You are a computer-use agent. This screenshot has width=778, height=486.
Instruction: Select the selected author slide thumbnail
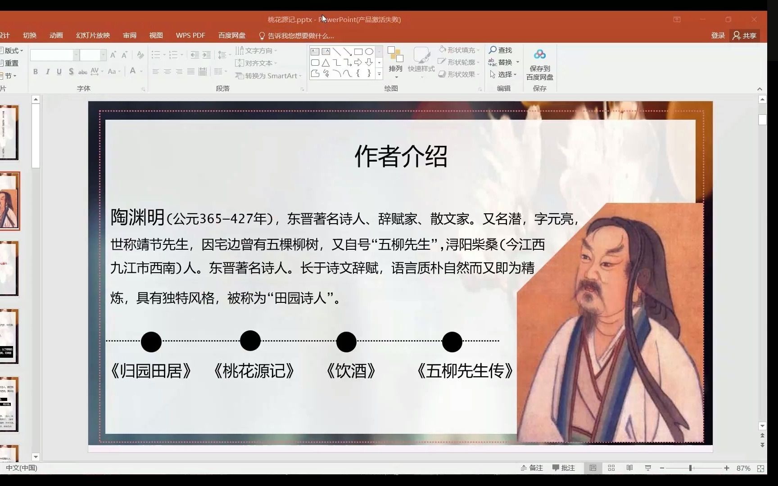pos(9,201)
